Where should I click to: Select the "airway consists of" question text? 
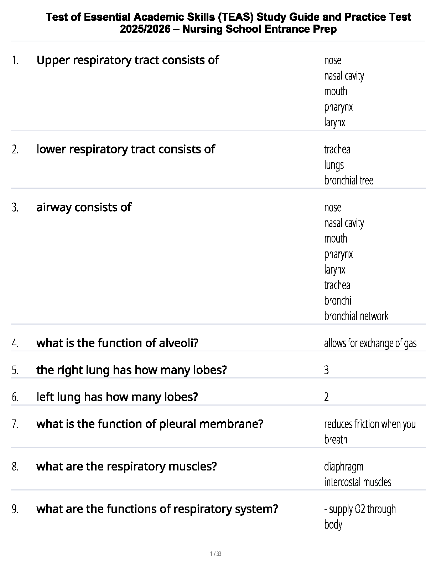pos(84,207)
